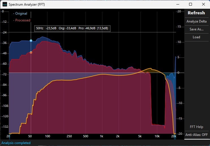Open the Analyze Delta function
The height and width of the screenshot is (146, 210).
(x=196, y=21)
